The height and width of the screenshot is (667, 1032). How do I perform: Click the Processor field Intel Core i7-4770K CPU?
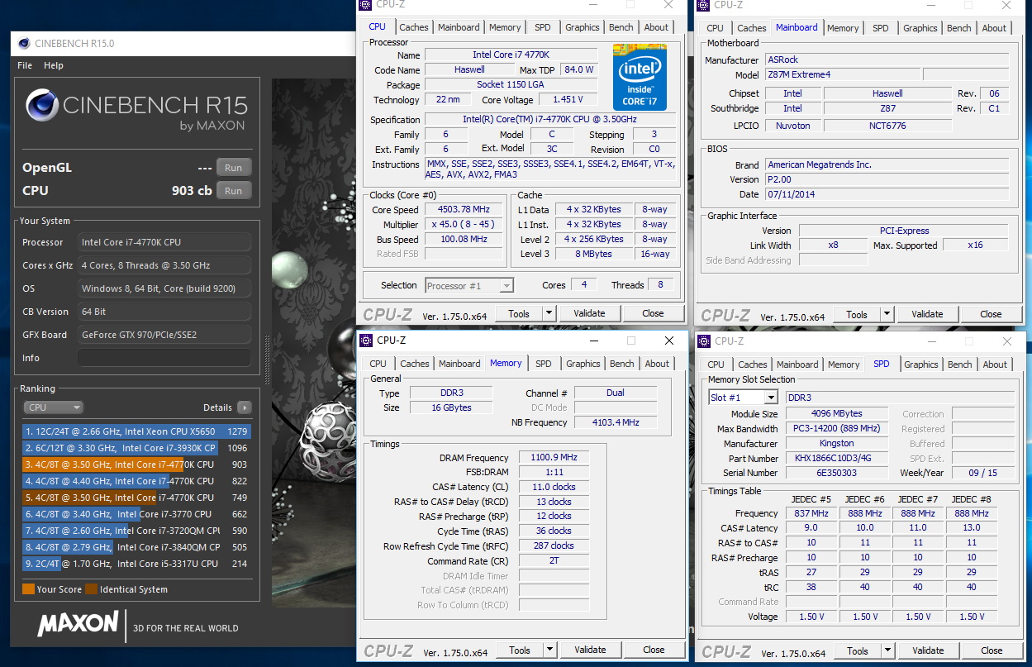coord(164,242)
